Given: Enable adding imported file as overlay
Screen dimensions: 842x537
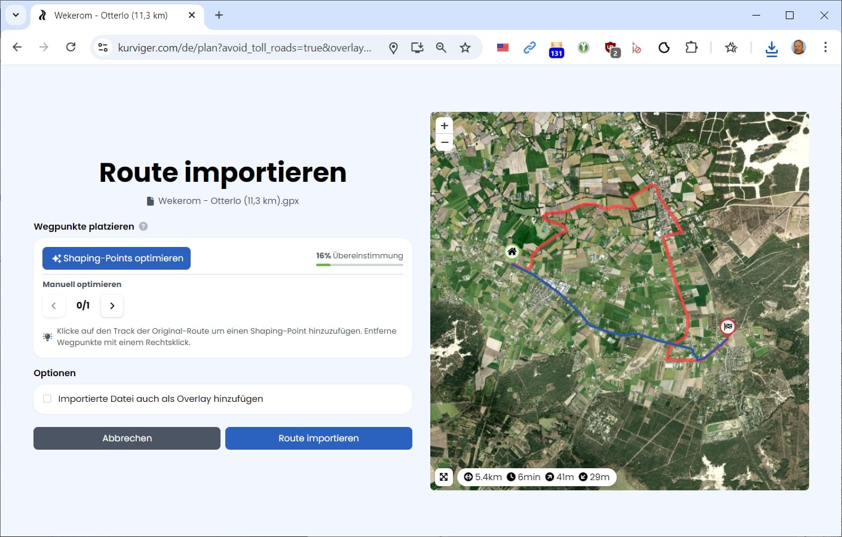Looking at the screenshot, I should pos(47,399).
